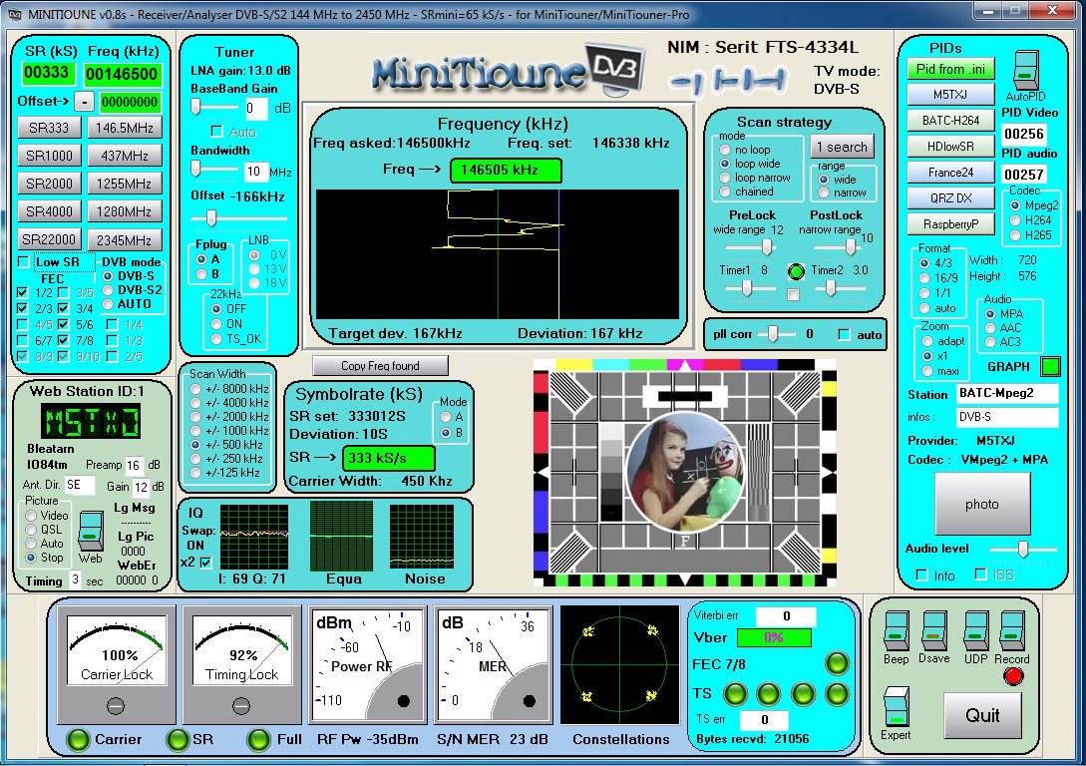Quit the application
1086x766 pixels.
pyautogui.click(x=982, y=715)
